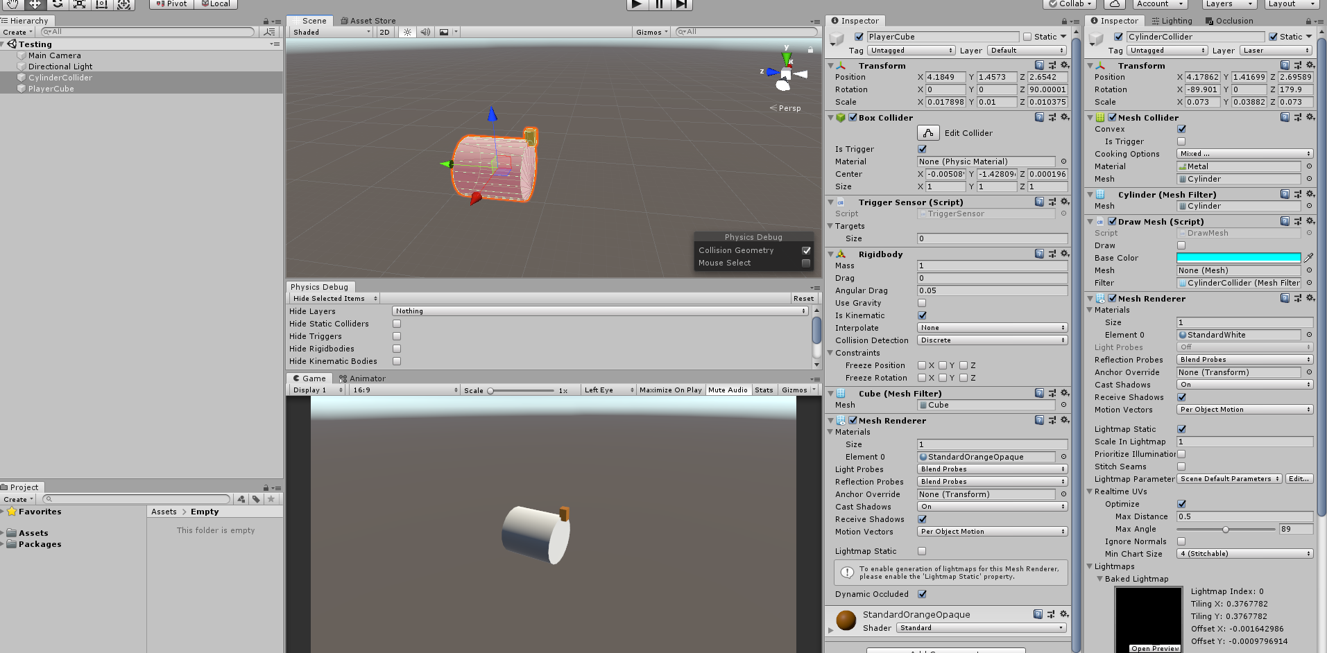
Task: Toggle scene lighting sun icon
Action: [x=407, y=32]
